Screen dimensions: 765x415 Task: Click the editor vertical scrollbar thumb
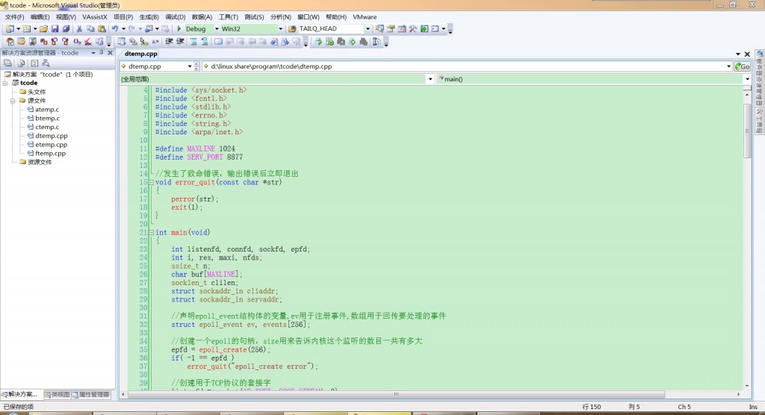pyautogui.click(x=747, y=130)
